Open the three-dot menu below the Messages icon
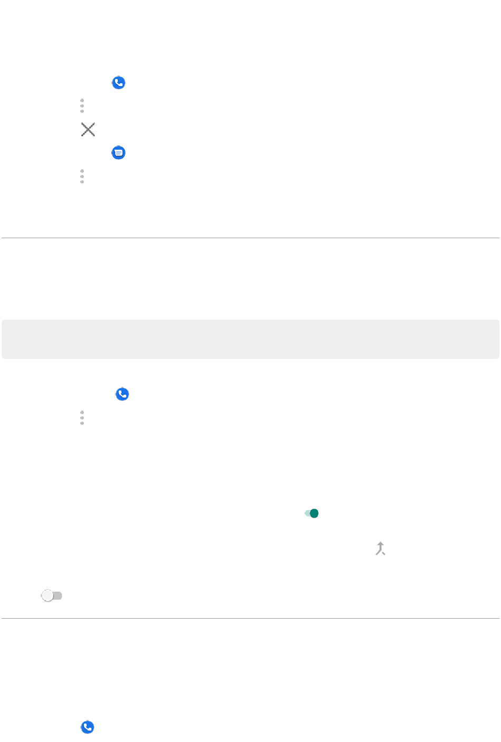The image size is (501, 742). tap(82, 177)
